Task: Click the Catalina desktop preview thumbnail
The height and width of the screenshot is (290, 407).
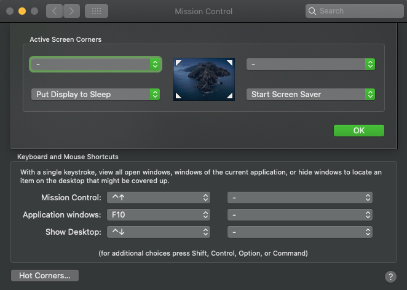Action: 204,79
